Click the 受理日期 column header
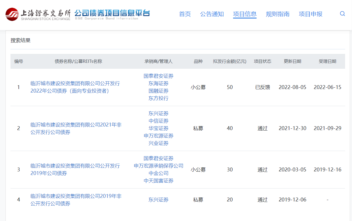Viewport: 352px width, 221px height. tap(327, 61)
